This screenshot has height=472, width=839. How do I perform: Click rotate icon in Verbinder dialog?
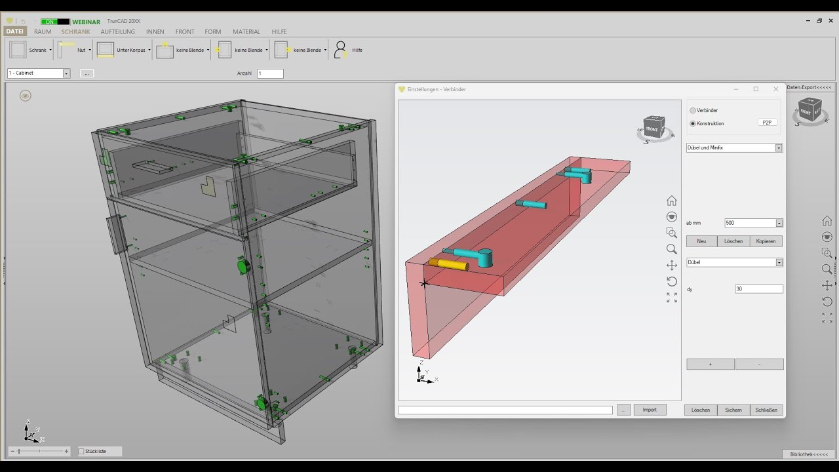point(671,281)
